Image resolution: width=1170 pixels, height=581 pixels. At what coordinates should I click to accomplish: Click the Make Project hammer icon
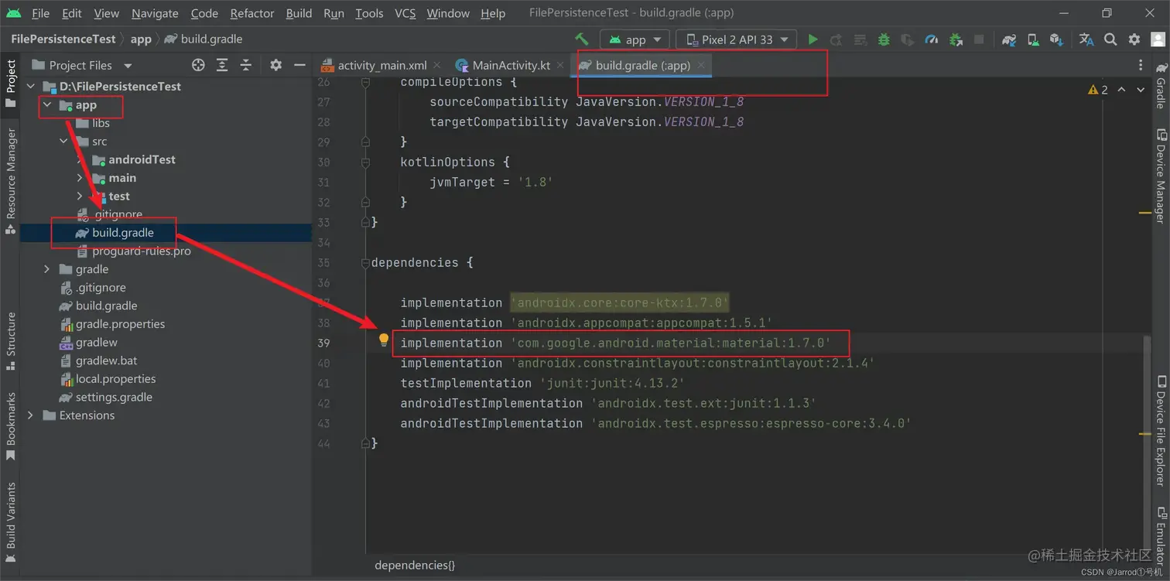(x=582, y=39)
